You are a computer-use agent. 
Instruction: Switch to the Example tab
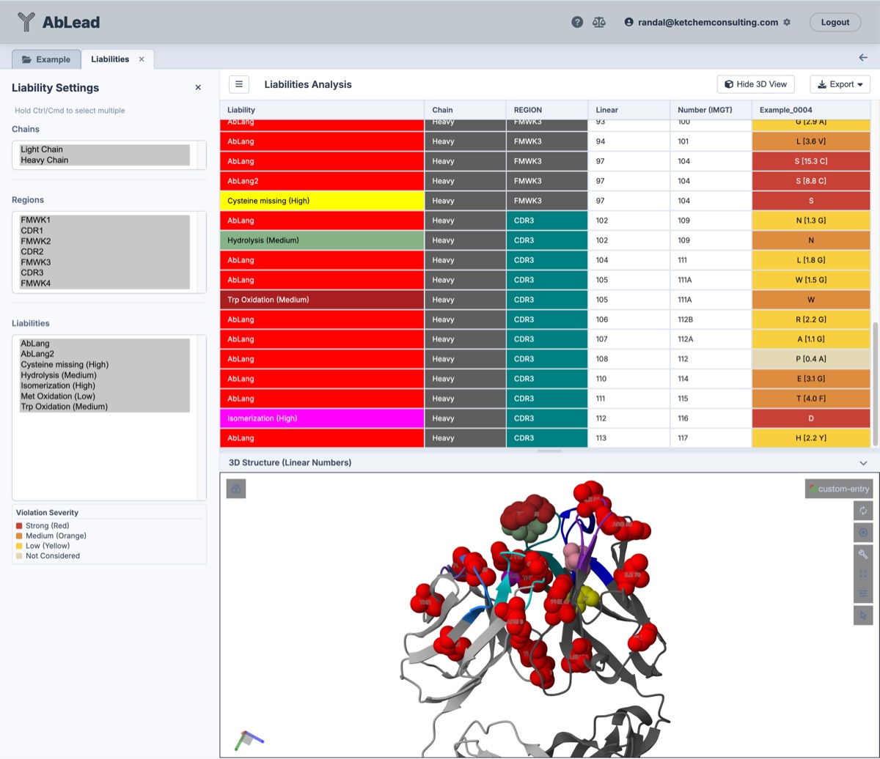click(46, 59)
